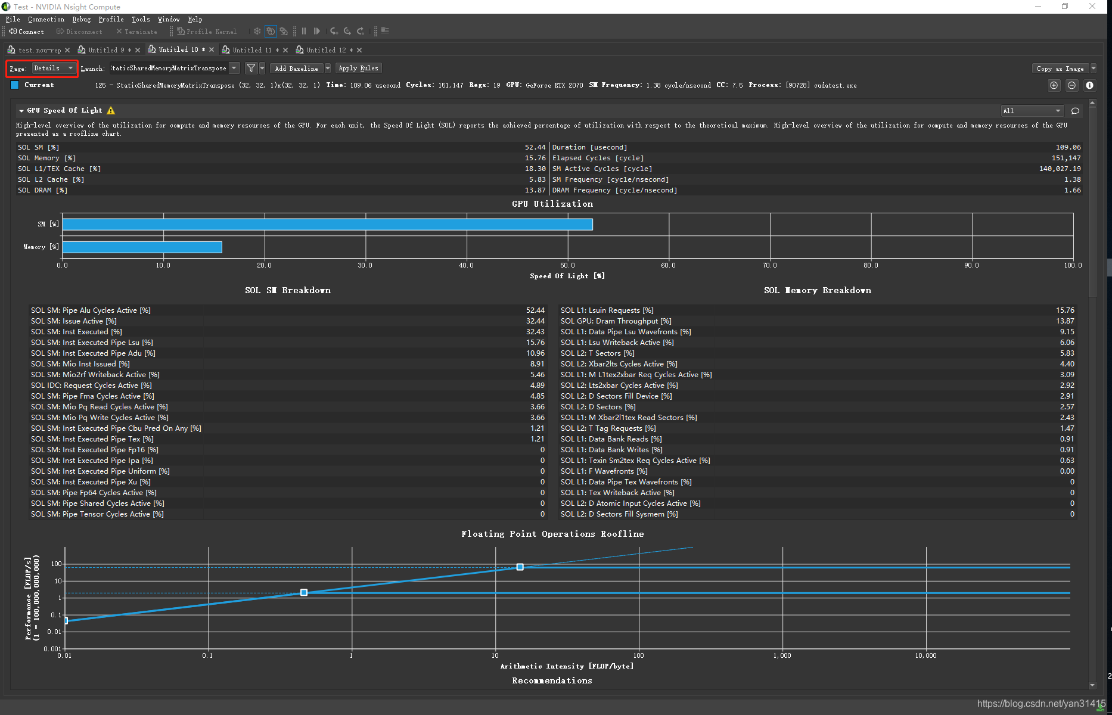Screen dimensions: 1112x715
Task: Open the Profile menu
Action: tap(111, 19)
